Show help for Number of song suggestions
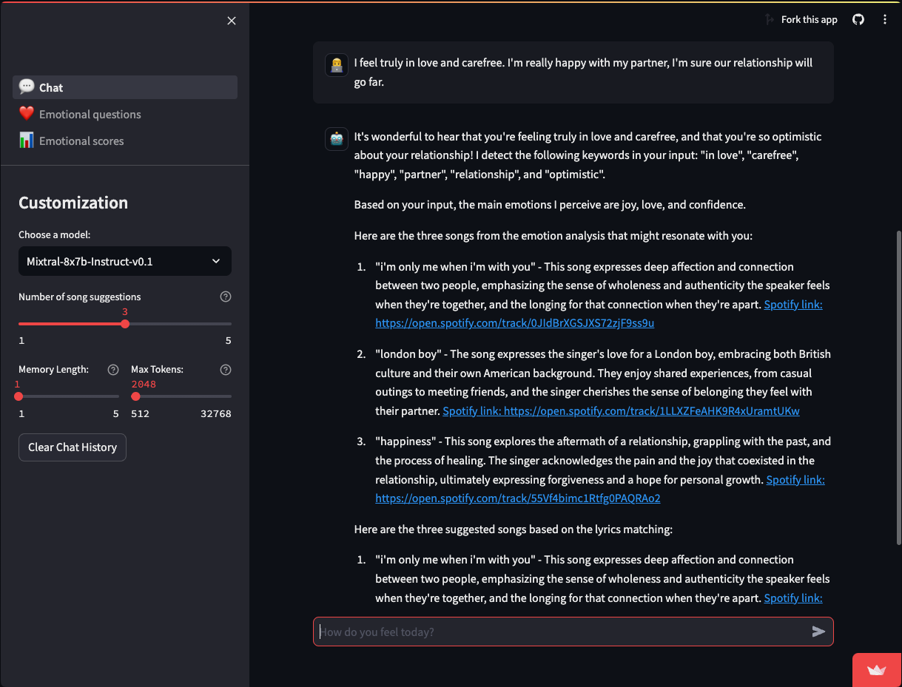 [x=226, y=297]
